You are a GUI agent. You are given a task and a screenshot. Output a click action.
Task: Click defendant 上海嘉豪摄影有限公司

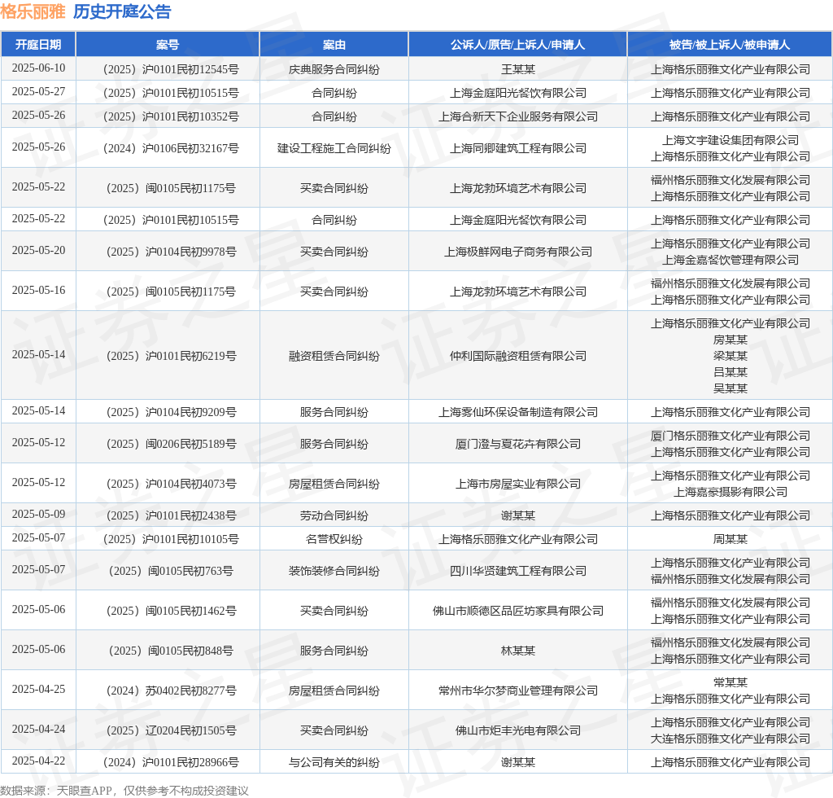click(731, 493)
